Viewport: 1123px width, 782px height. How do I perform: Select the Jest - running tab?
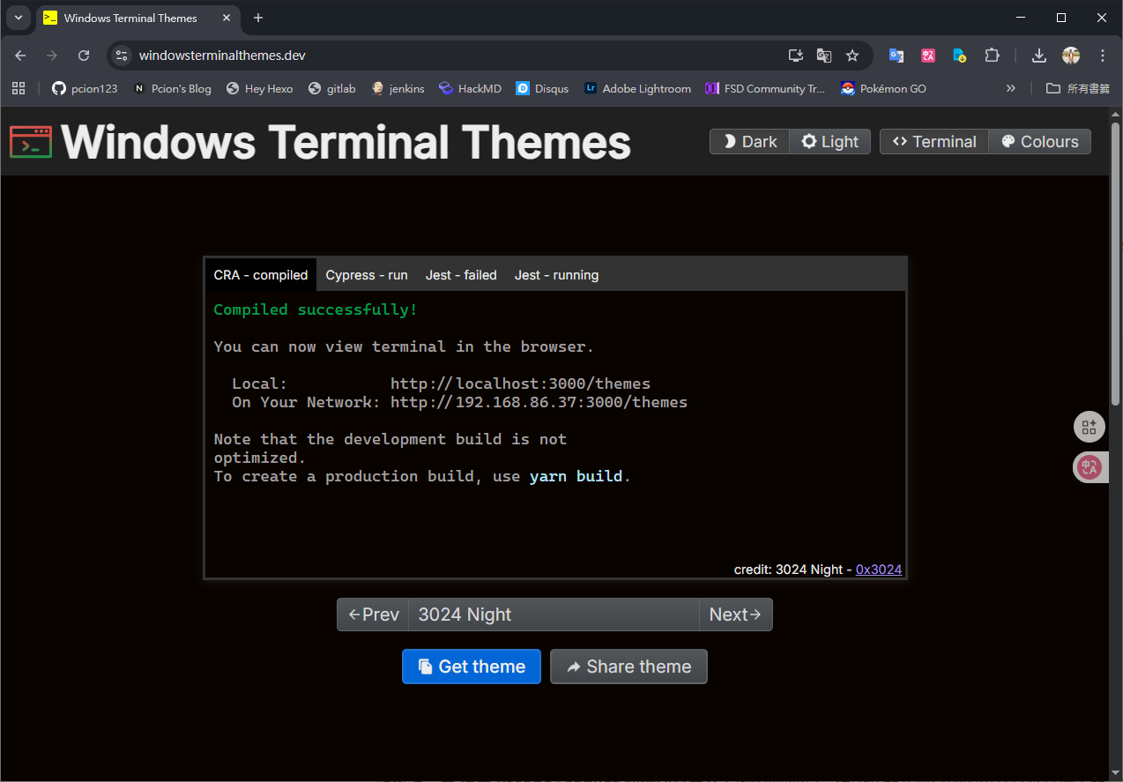[556, 275]
